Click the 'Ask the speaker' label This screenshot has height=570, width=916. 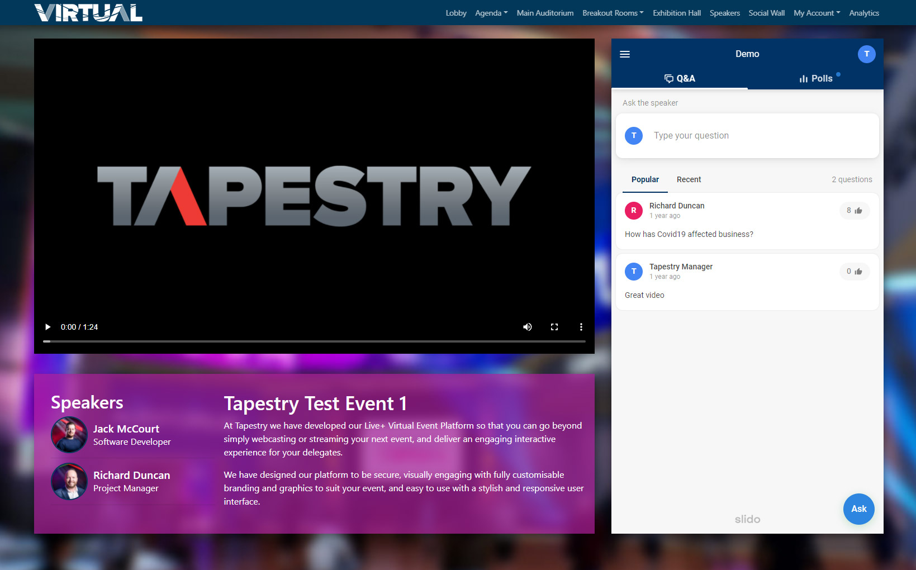[650, 103]
